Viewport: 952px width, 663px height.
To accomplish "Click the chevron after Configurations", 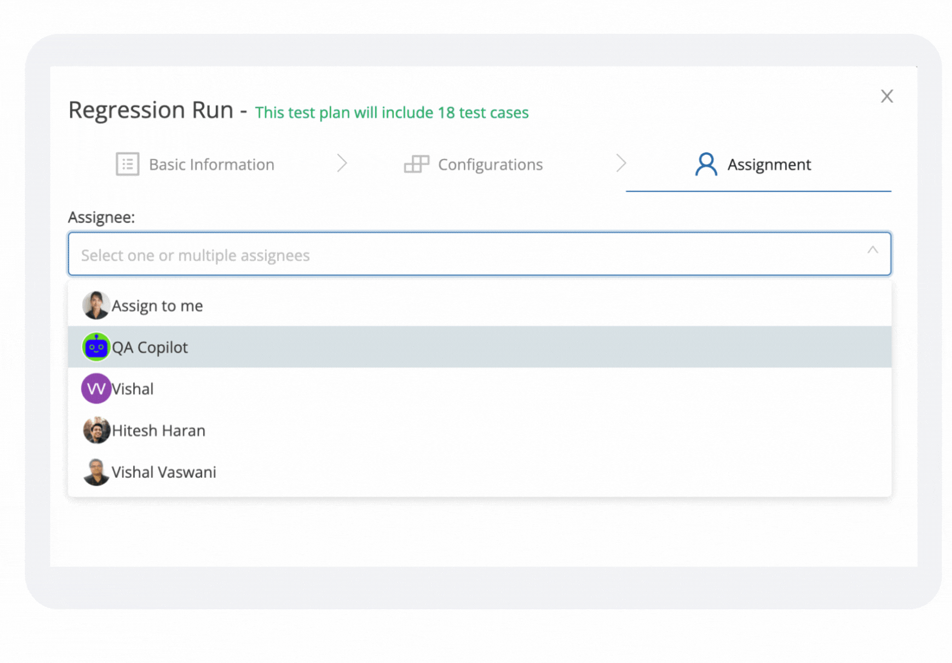I will [x=621, y=163].
